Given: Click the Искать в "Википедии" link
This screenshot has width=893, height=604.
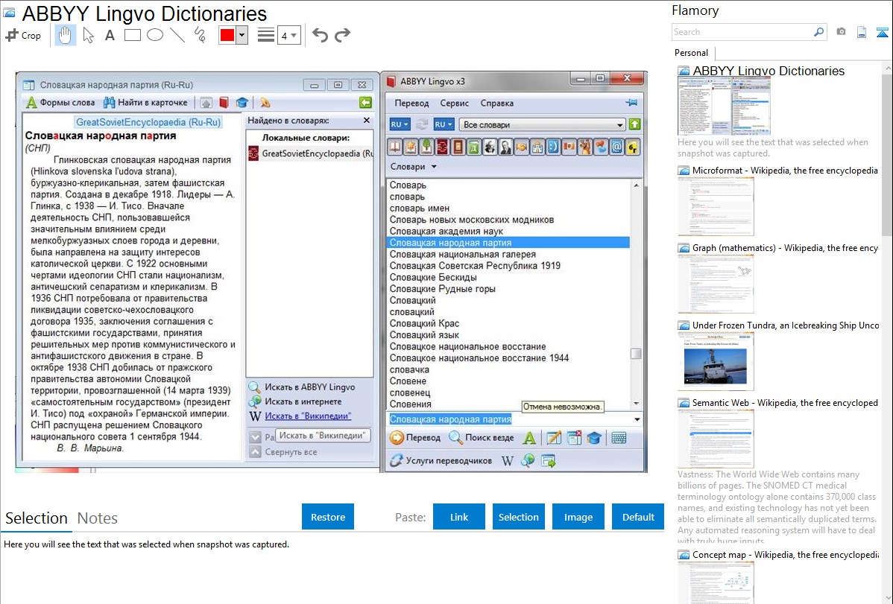Looking at the screenshot, I should click(308, 416).
